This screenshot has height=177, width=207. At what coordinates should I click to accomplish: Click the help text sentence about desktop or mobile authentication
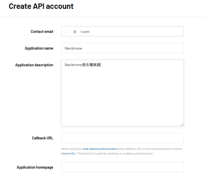pos(115,154)
